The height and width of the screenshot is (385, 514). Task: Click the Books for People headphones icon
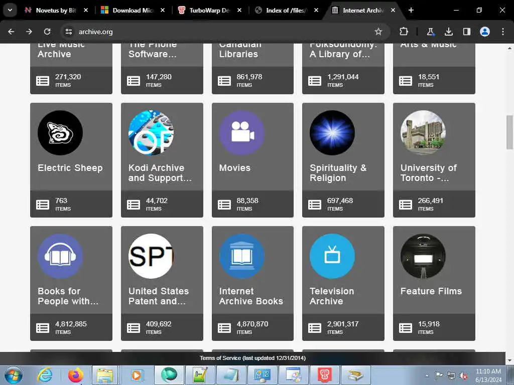(x=60, y=256)
